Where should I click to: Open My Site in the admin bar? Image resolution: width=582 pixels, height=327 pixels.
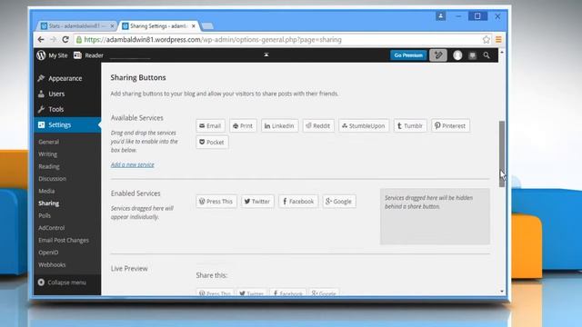tap(58, 55)
